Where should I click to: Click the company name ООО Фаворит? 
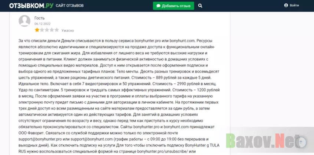(32, 133)
